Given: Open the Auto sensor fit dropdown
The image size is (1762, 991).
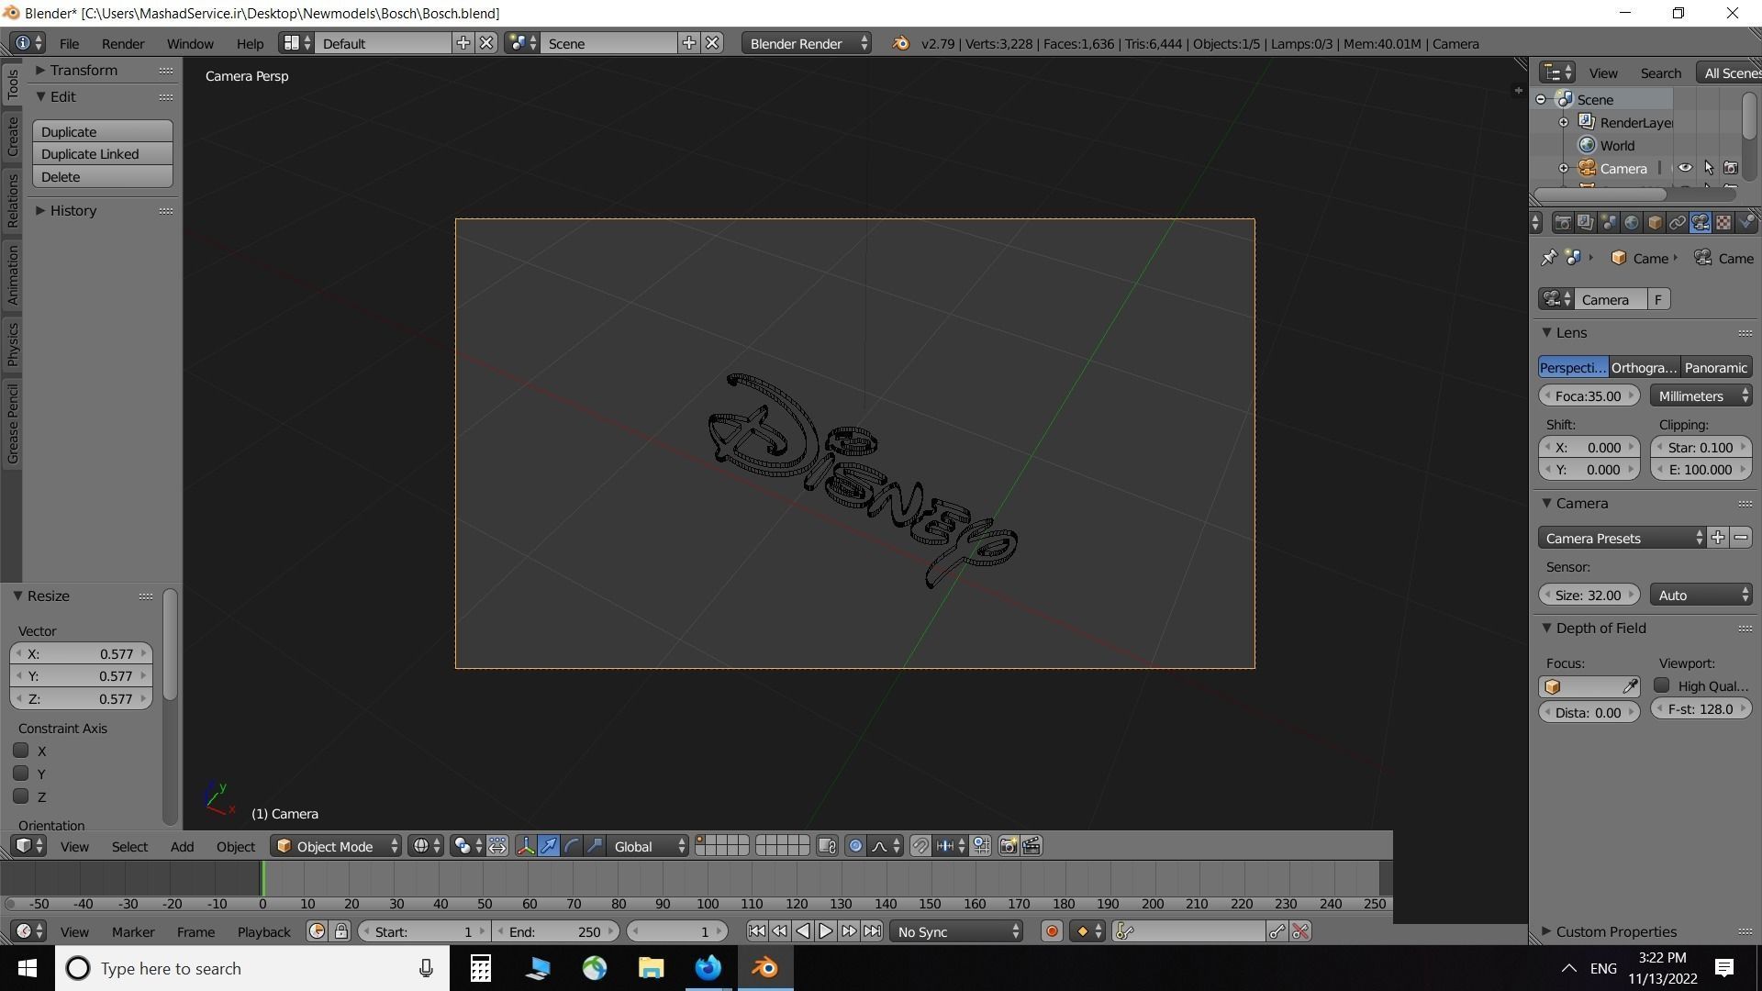Looking at the screenshot, I should (x=1701, y=595).
